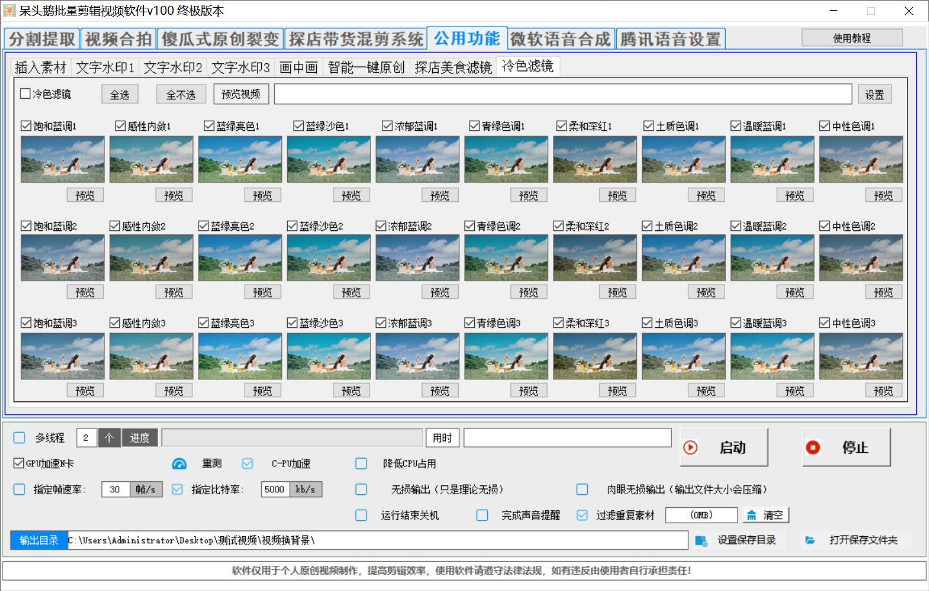Enable 运行结束关机 checkbox
The image size is (929, 591).
(361, 515)
